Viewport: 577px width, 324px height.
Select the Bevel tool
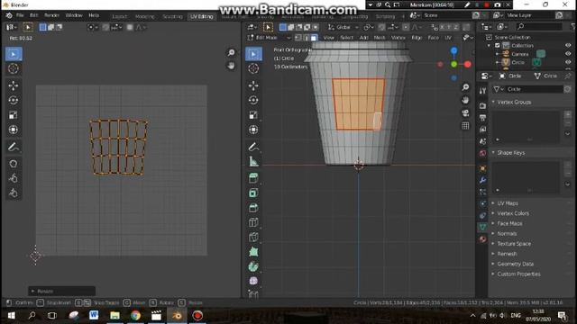(x=253, y=208)
